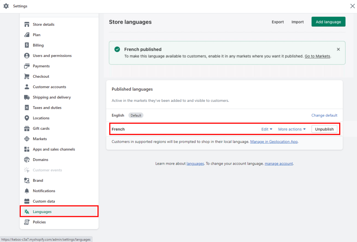Viewport: 357px width, 242px height.
Task: Click the Checkout cart icon in the sidebar
Action: (x=27, y=76)
